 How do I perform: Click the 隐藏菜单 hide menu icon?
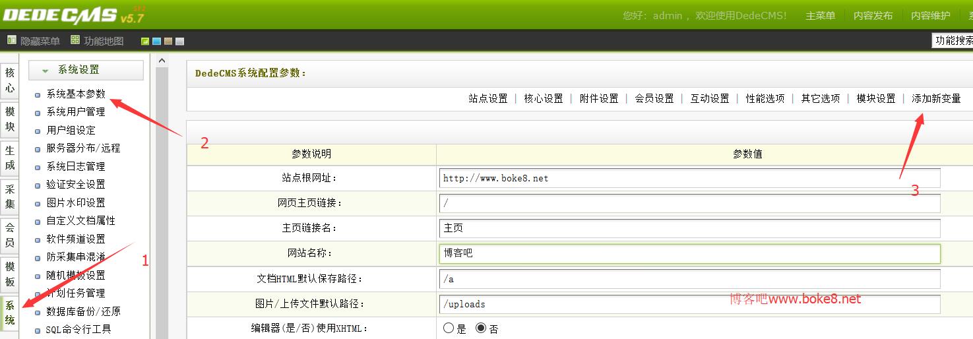click(11, 40)
